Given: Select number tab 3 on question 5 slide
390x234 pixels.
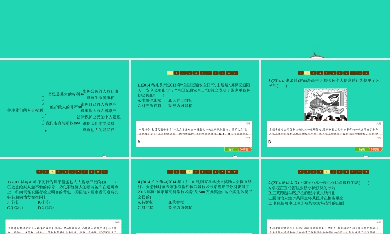Looking at the screenshot, I should pos(314,172).
